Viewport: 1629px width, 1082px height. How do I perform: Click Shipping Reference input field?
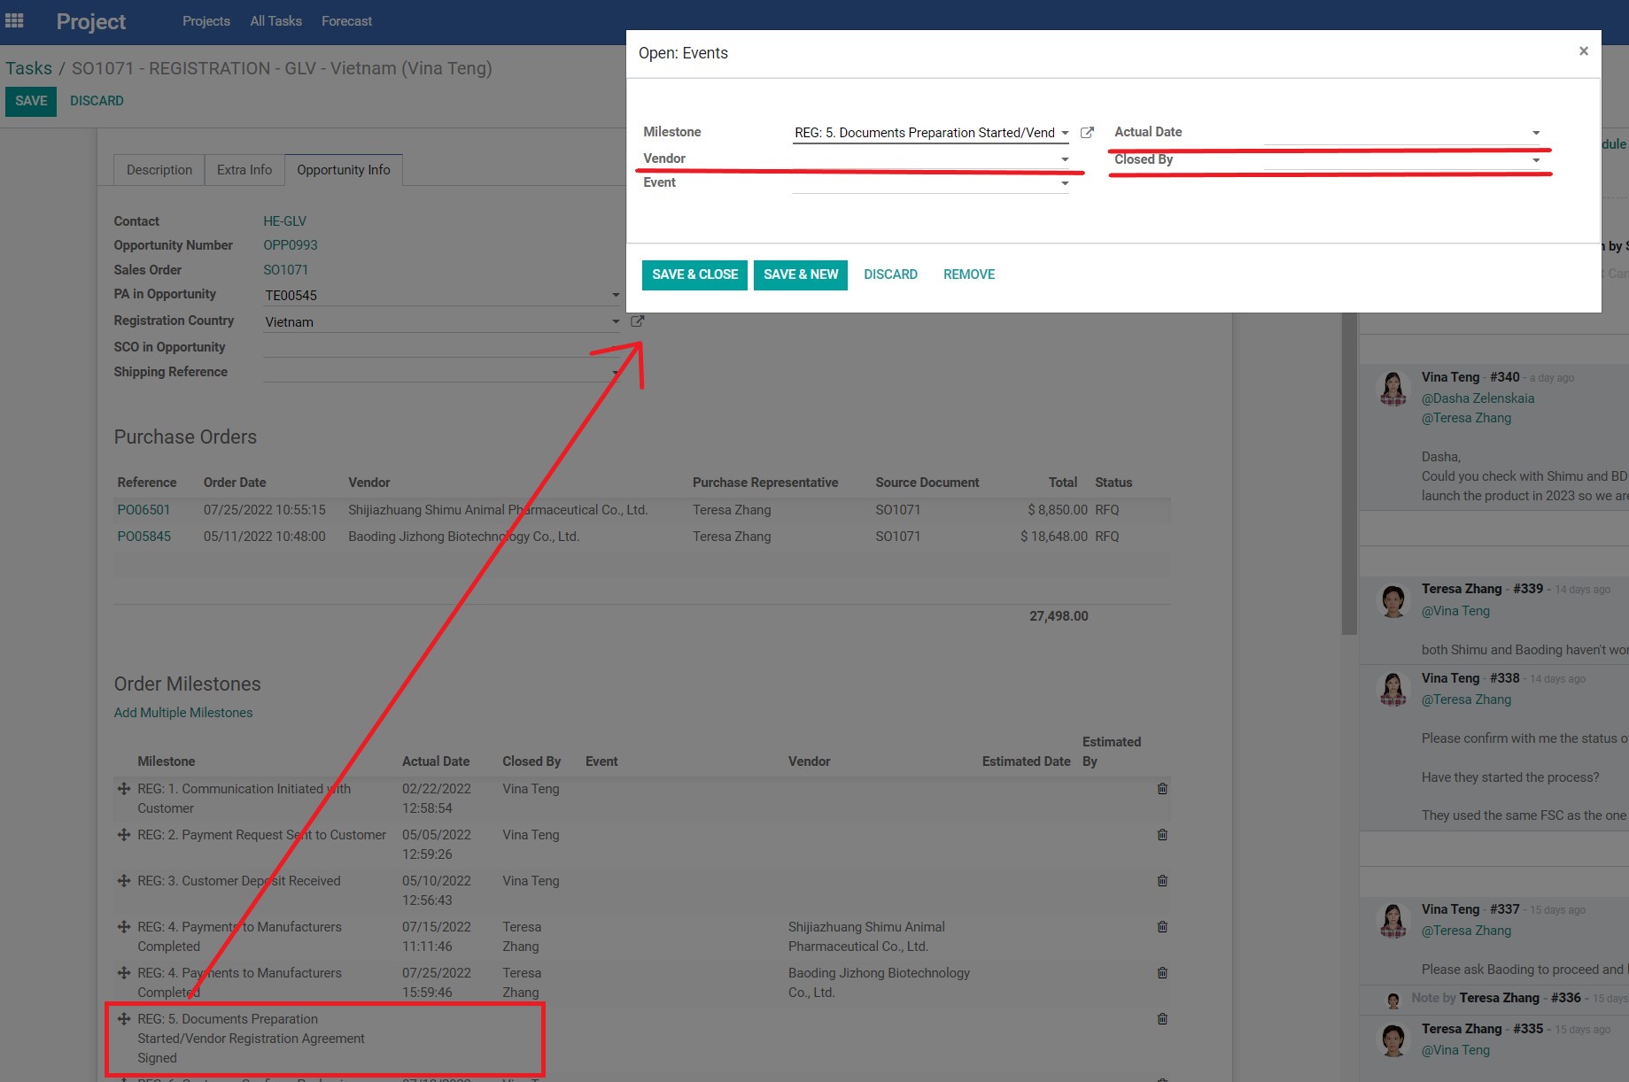[x=440, y=372]
